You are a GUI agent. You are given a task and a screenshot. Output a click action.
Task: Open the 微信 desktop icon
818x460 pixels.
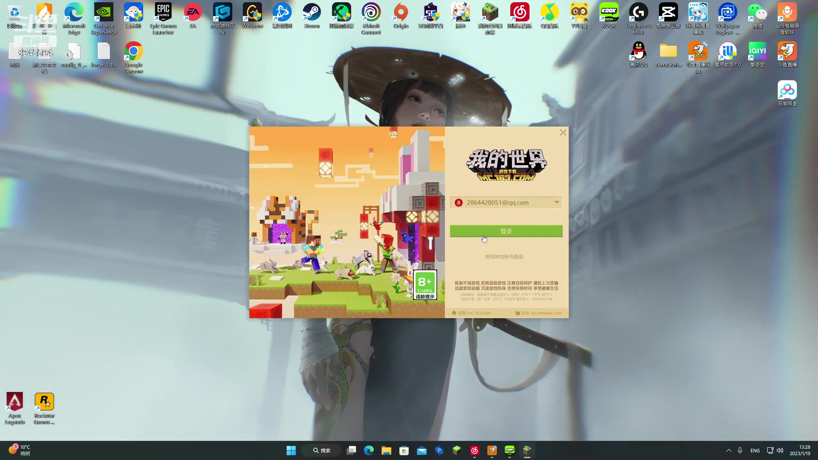point(758,16)
